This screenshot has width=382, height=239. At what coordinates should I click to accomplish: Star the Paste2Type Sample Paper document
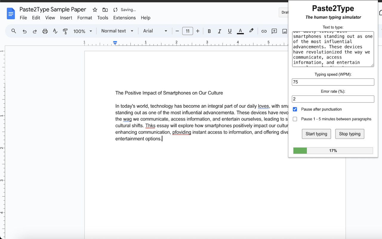[95, 10]
